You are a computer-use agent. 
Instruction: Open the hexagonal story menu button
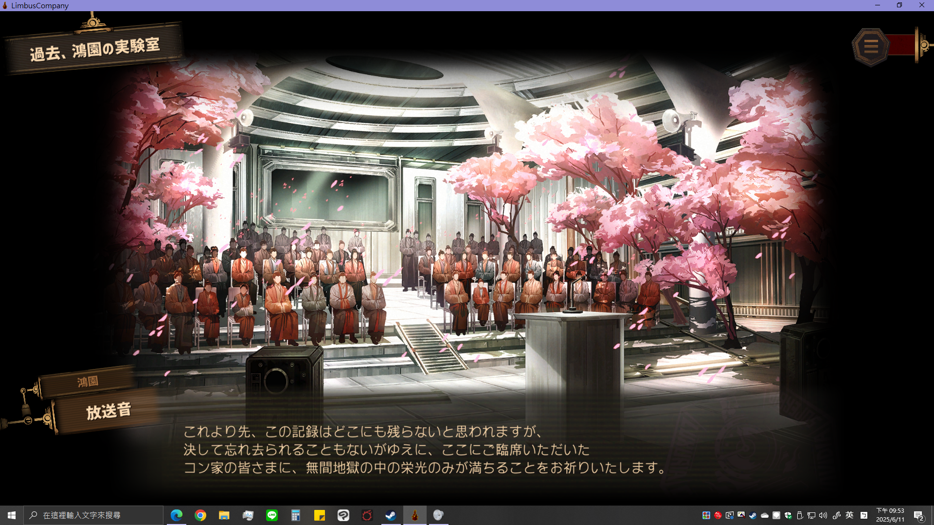pos(871,47)
